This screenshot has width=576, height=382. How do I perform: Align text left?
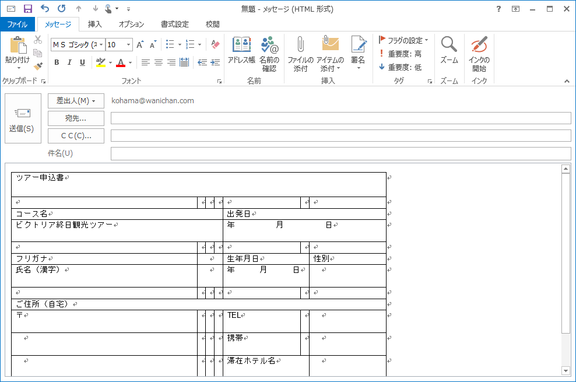pyautogui.click(x=146, y=62)
